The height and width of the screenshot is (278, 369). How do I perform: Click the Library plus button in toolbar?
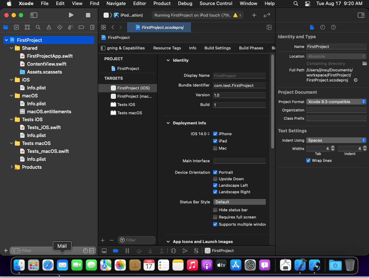click(x=254, y=15)
